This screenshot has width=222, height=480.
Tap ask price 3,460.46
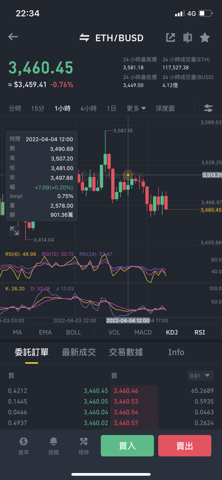click(x=126, y=391)
